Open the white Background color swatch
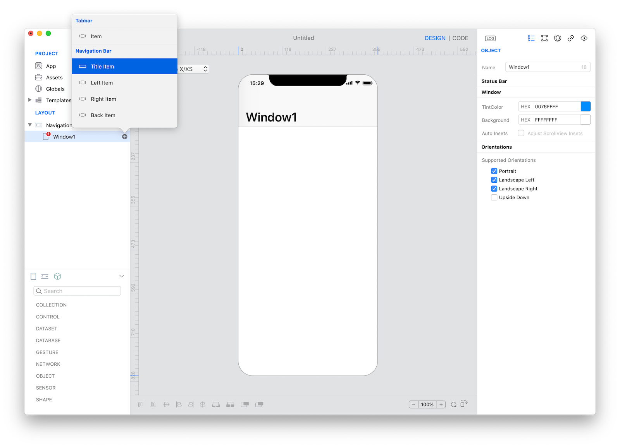This screenshot has width=620, height=447. tap(586, 120)
